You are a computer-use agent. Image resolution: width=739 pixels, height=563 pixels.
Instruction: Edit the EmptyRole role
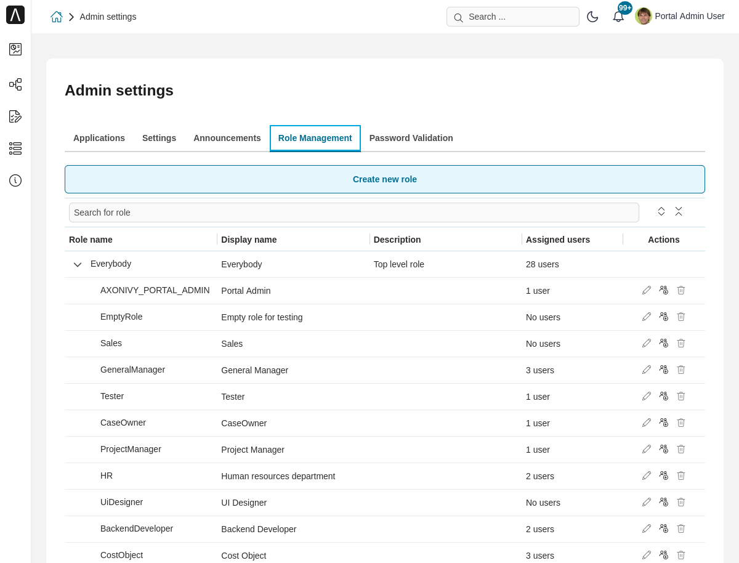(647, 317)
